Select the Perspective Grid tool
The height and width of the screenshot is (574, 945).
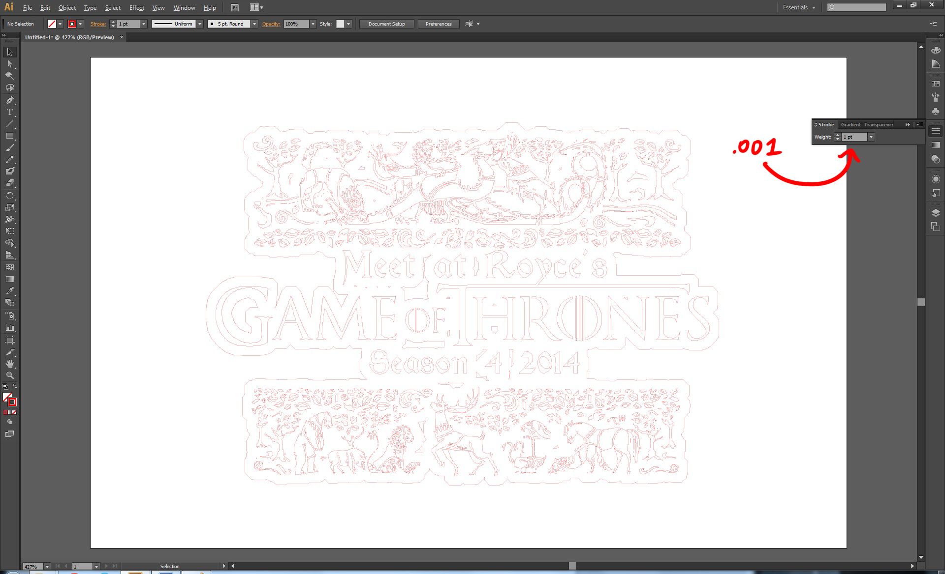(9, 255)
